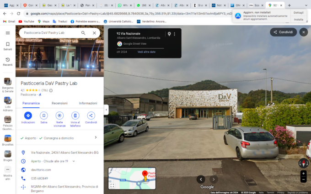This screenshot has width=311, height=194.
Task: Clear the search box with X
Action: (x=94, y=33)
